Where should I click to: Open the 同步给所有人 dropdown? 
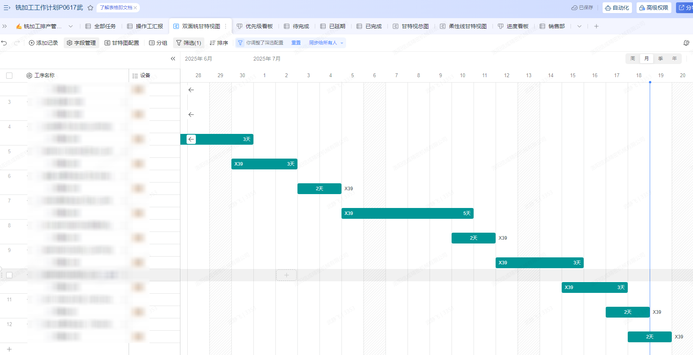click(342, 43)
